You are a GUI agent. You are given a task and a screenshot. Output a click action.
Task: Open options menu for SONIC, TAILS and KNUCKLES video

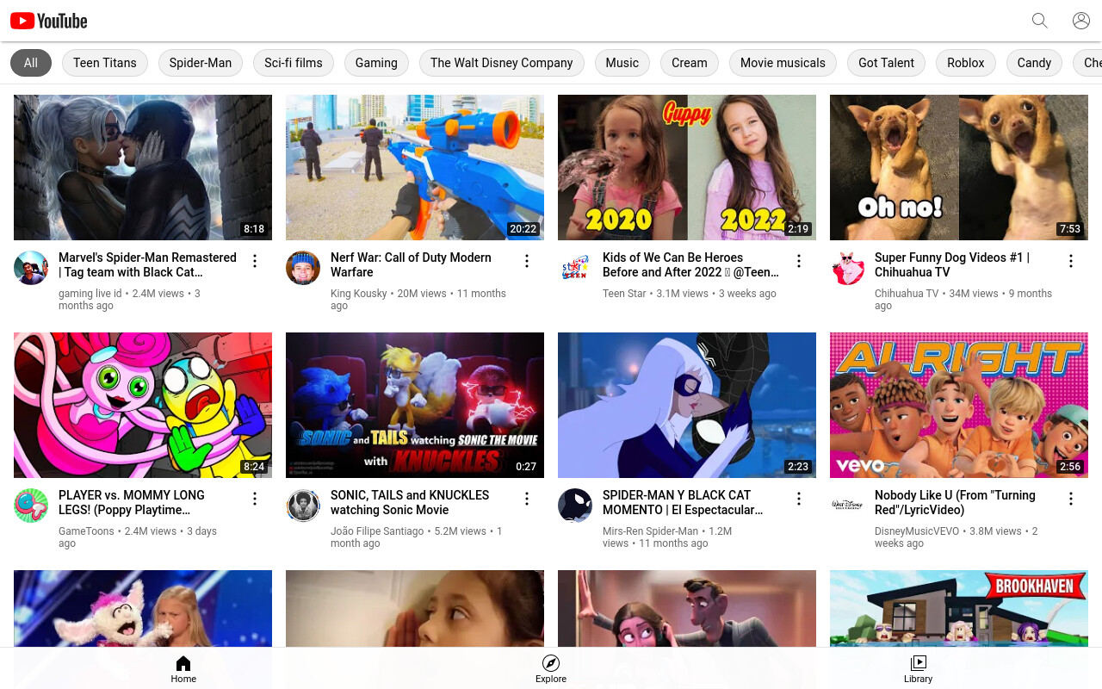(x=527, y=499)
